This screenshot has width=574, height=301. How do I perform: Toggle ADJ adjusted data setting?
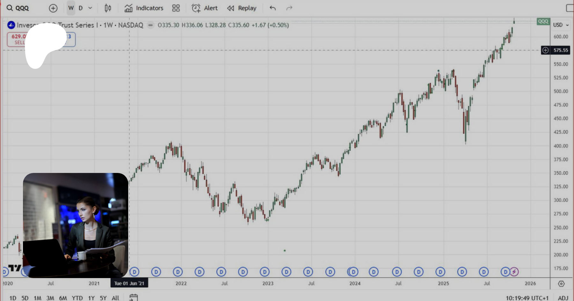coord(563,298)
